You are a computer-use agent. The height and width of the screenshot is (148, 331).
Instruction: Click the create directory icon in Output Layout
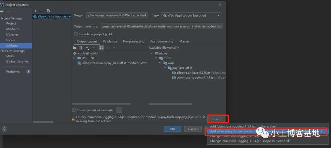pos(75,48)
